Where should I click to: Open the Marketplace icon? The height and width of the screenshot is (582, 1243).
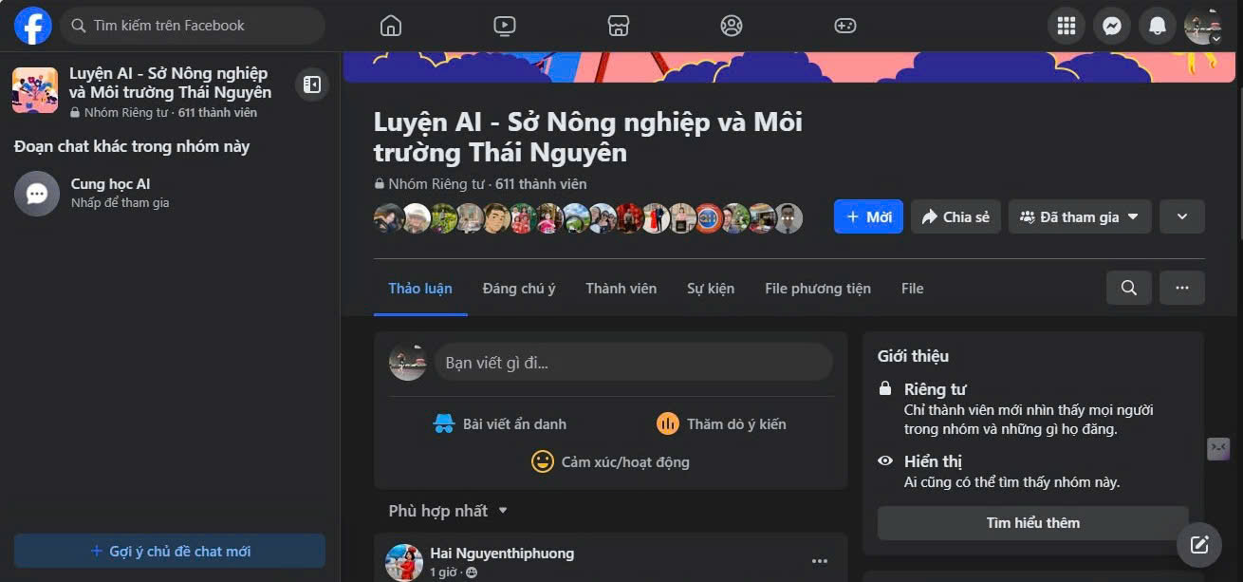[619, 26]
